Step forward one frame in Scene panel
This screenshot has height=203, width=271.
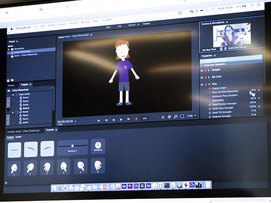coord(128,119)
